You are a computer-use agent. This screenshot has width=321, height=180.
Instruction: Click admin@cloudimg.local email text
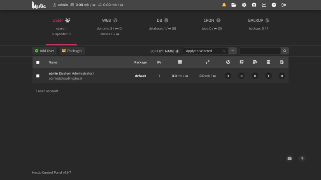click(65, 78)
